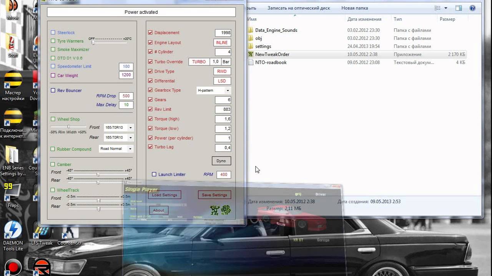
Task: Click the Explorer change view icon
Action: pyautogui.click(x=437, y=8)
